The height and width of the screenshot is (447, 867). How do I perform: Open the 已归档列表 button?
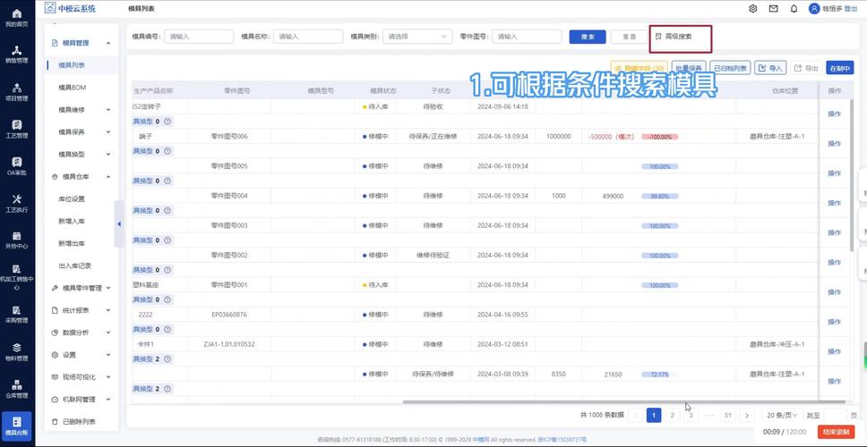(730, 68)
